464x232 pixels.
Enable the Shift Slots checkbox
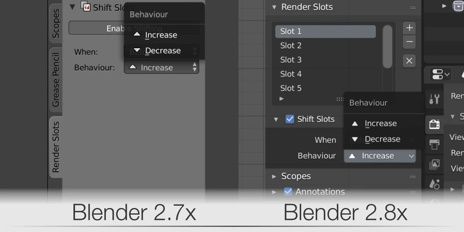290,119
